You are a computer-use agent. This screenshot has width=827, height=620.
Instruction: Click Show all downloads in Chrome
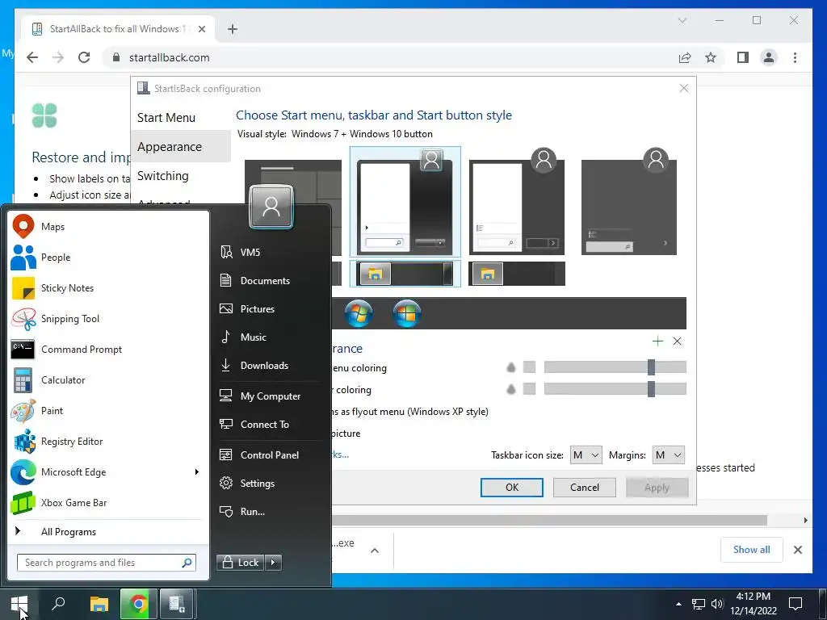[x=752, y=550]
